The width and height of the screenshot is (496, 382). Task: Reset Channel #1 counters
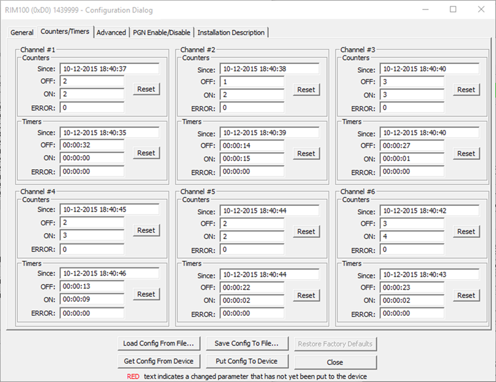click(146, 89)
